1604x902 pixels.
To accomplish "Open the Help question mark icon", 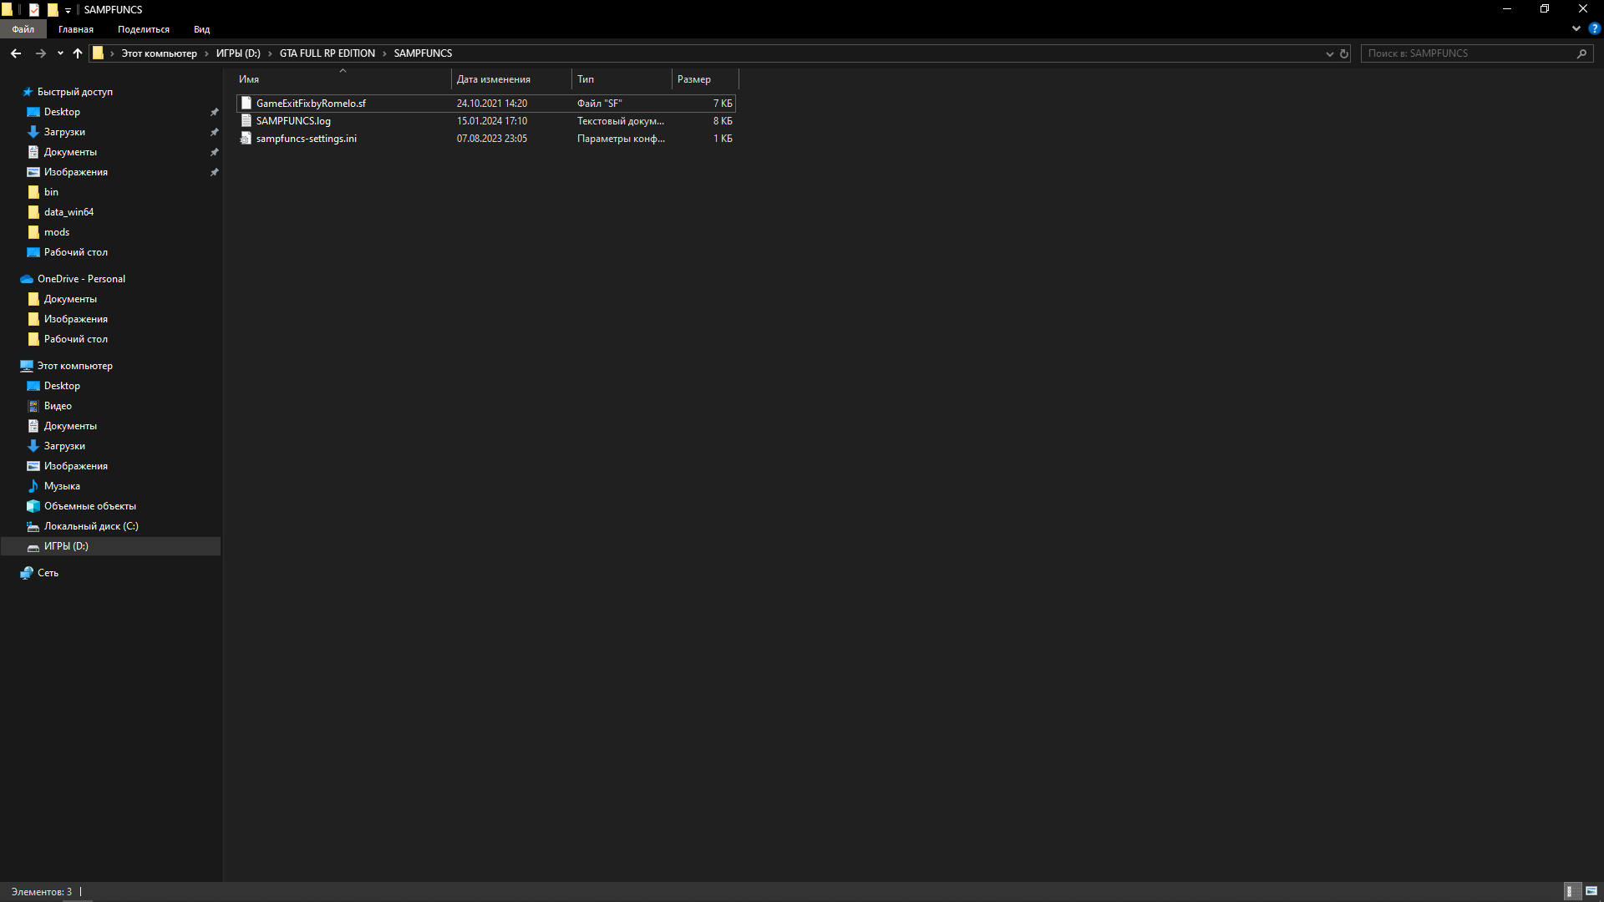I will click(x=1594, y=28).
